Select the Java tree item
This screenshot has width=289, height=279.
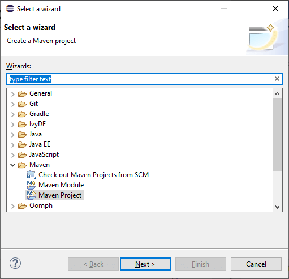[36, 134]
